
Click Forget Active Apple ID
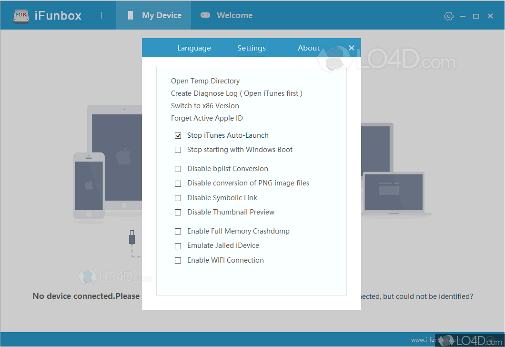click(x=207, y=118)
